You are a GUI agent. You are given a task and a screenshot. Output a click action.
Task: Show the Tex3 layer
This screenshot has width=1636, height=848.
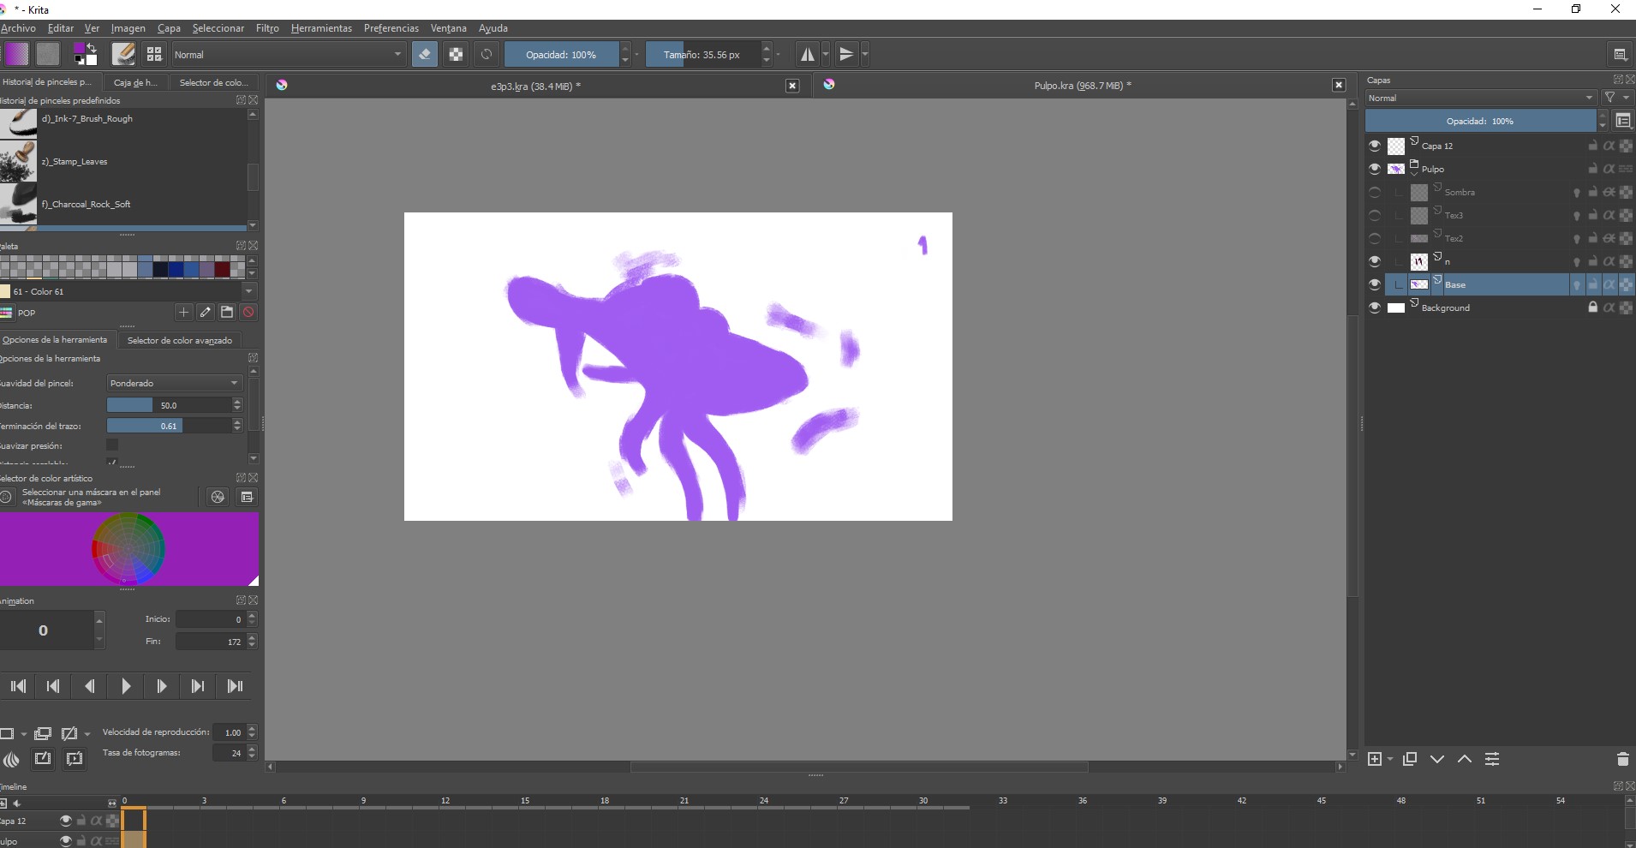1375,215
